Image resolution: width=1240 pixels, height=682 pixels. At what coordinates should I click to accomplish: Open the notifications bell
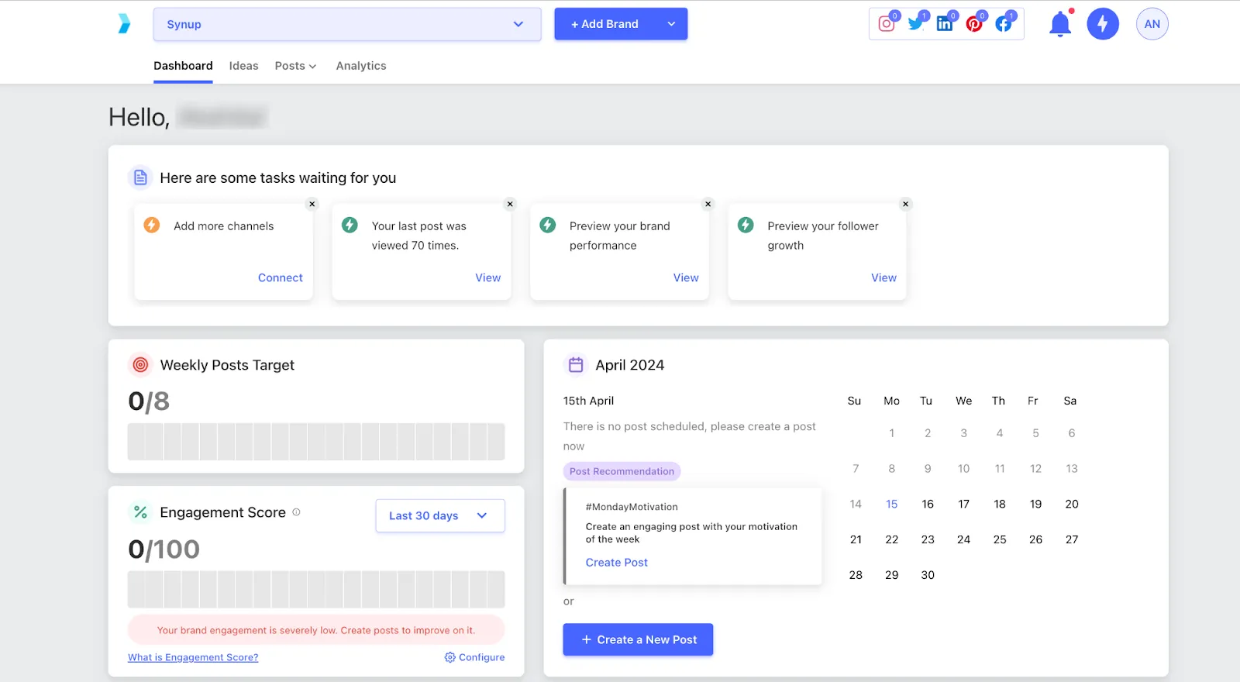pos(1060,24)
